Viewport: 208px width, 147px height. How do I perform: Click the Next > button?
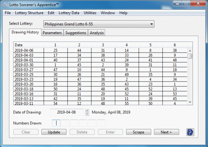(x=167, y=132)
